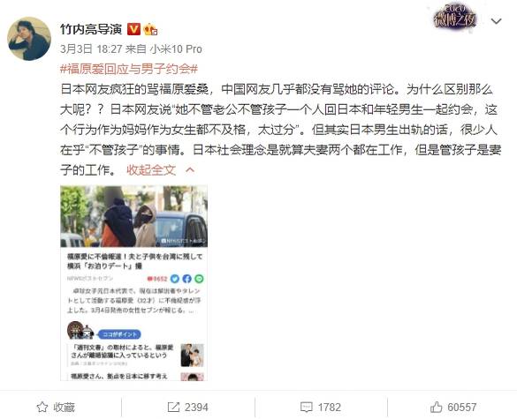The image size is (517, 419).
Task: Toggle 收藏 to bookmark this post
Action: [x=56, y=408]
